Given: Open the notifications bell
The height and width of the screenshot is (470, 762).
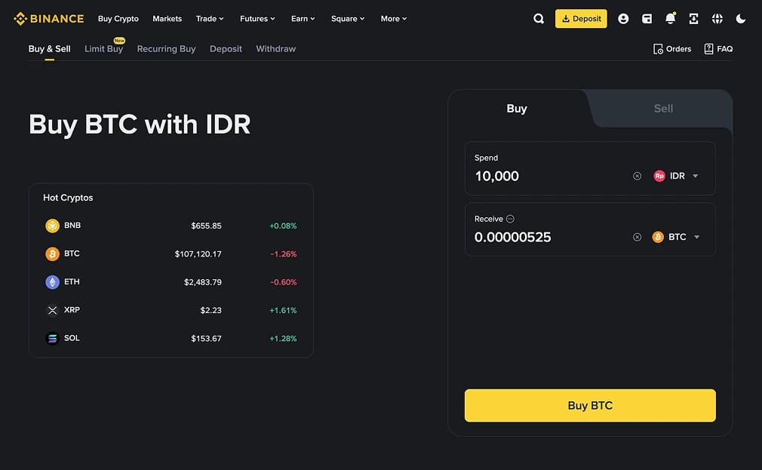Looking at the screenshot, I should click(670, 18).
